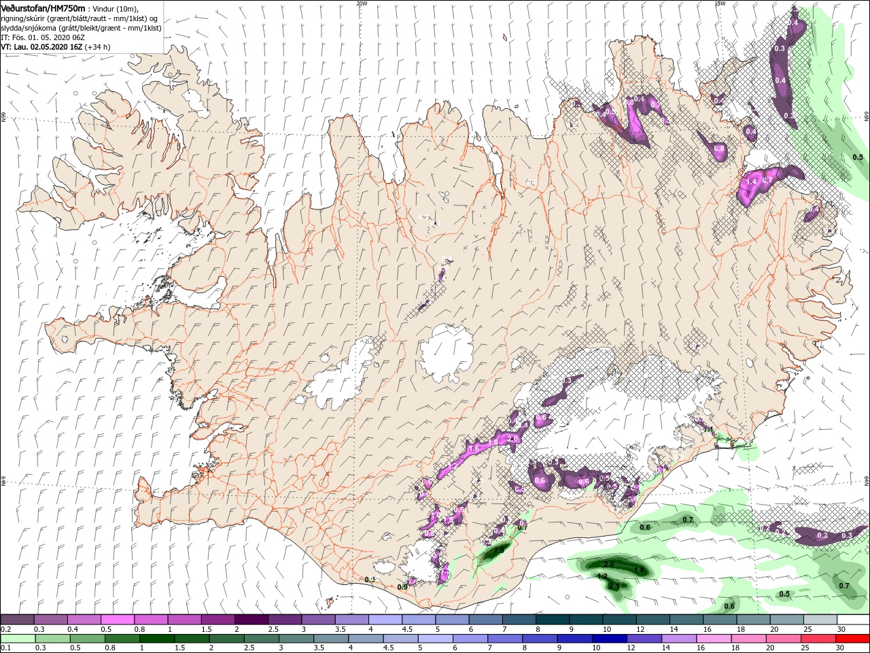Pick the snow legend swatch starting at 18

pos(752,619)
